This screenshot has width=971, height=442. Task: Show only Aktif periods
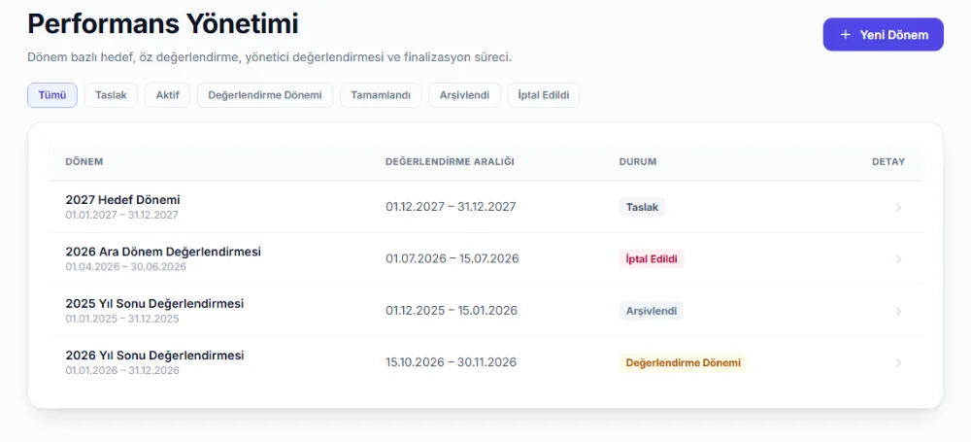tap(167, 95)
